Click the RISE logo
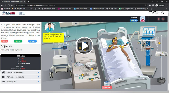 tap(22, 13)
